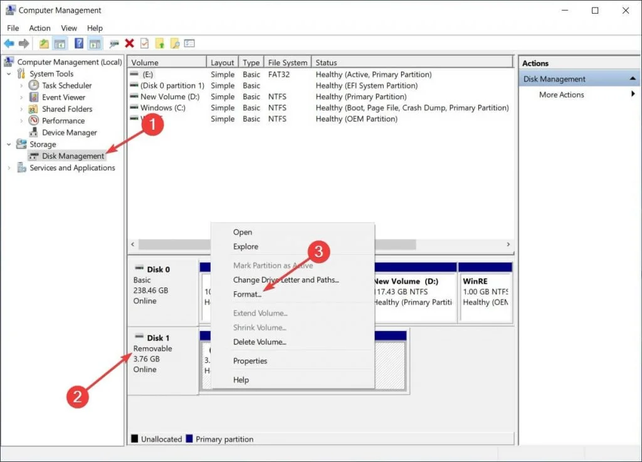642x462 pixels.
Task: Click the Event Viewer icon
Action: pos(34,97)
